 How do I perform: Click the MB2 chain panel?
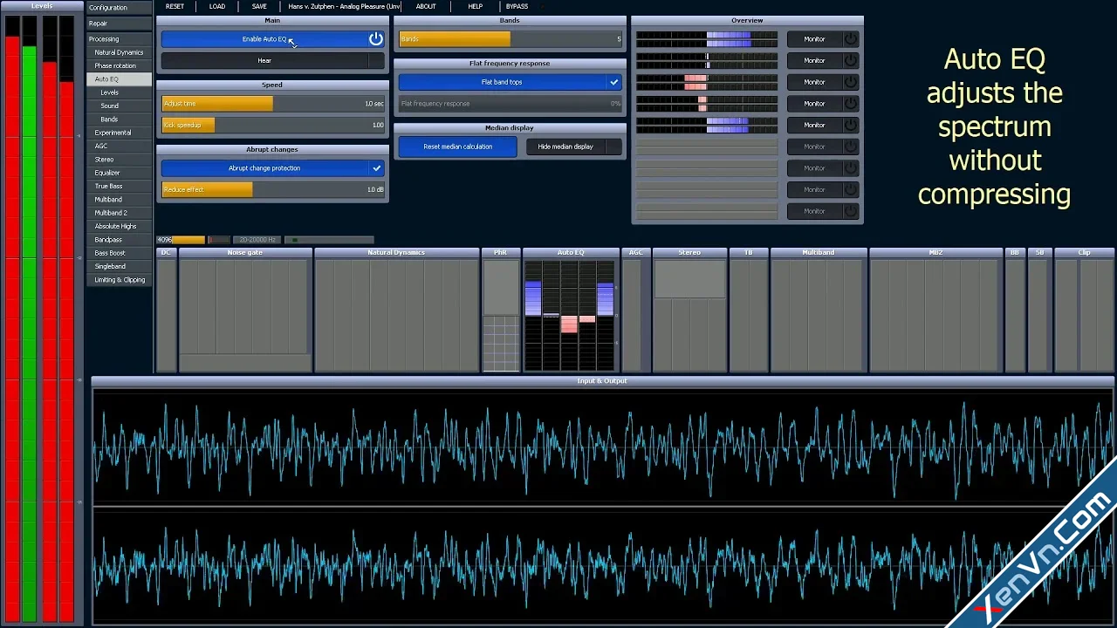(x=935, y=311)
